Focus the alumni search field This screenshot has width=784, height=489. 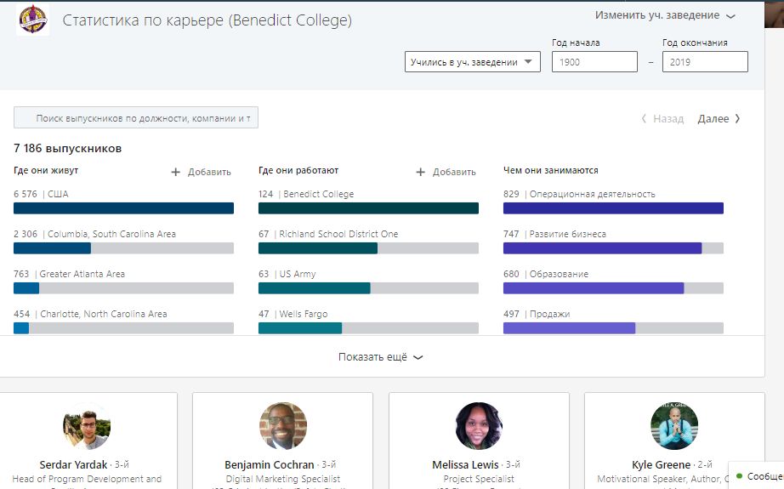click(136, 118)
